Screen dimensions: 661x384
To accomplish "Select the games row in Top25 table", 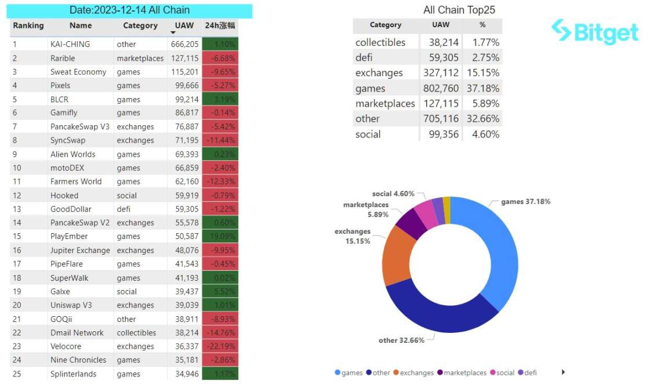I will point(427,88).
